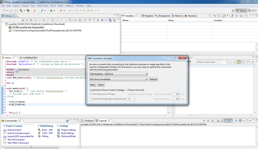The image size is (258, 149).
Task: Click the Abort button
Action: pyautogui.click(x=101, y=85)
